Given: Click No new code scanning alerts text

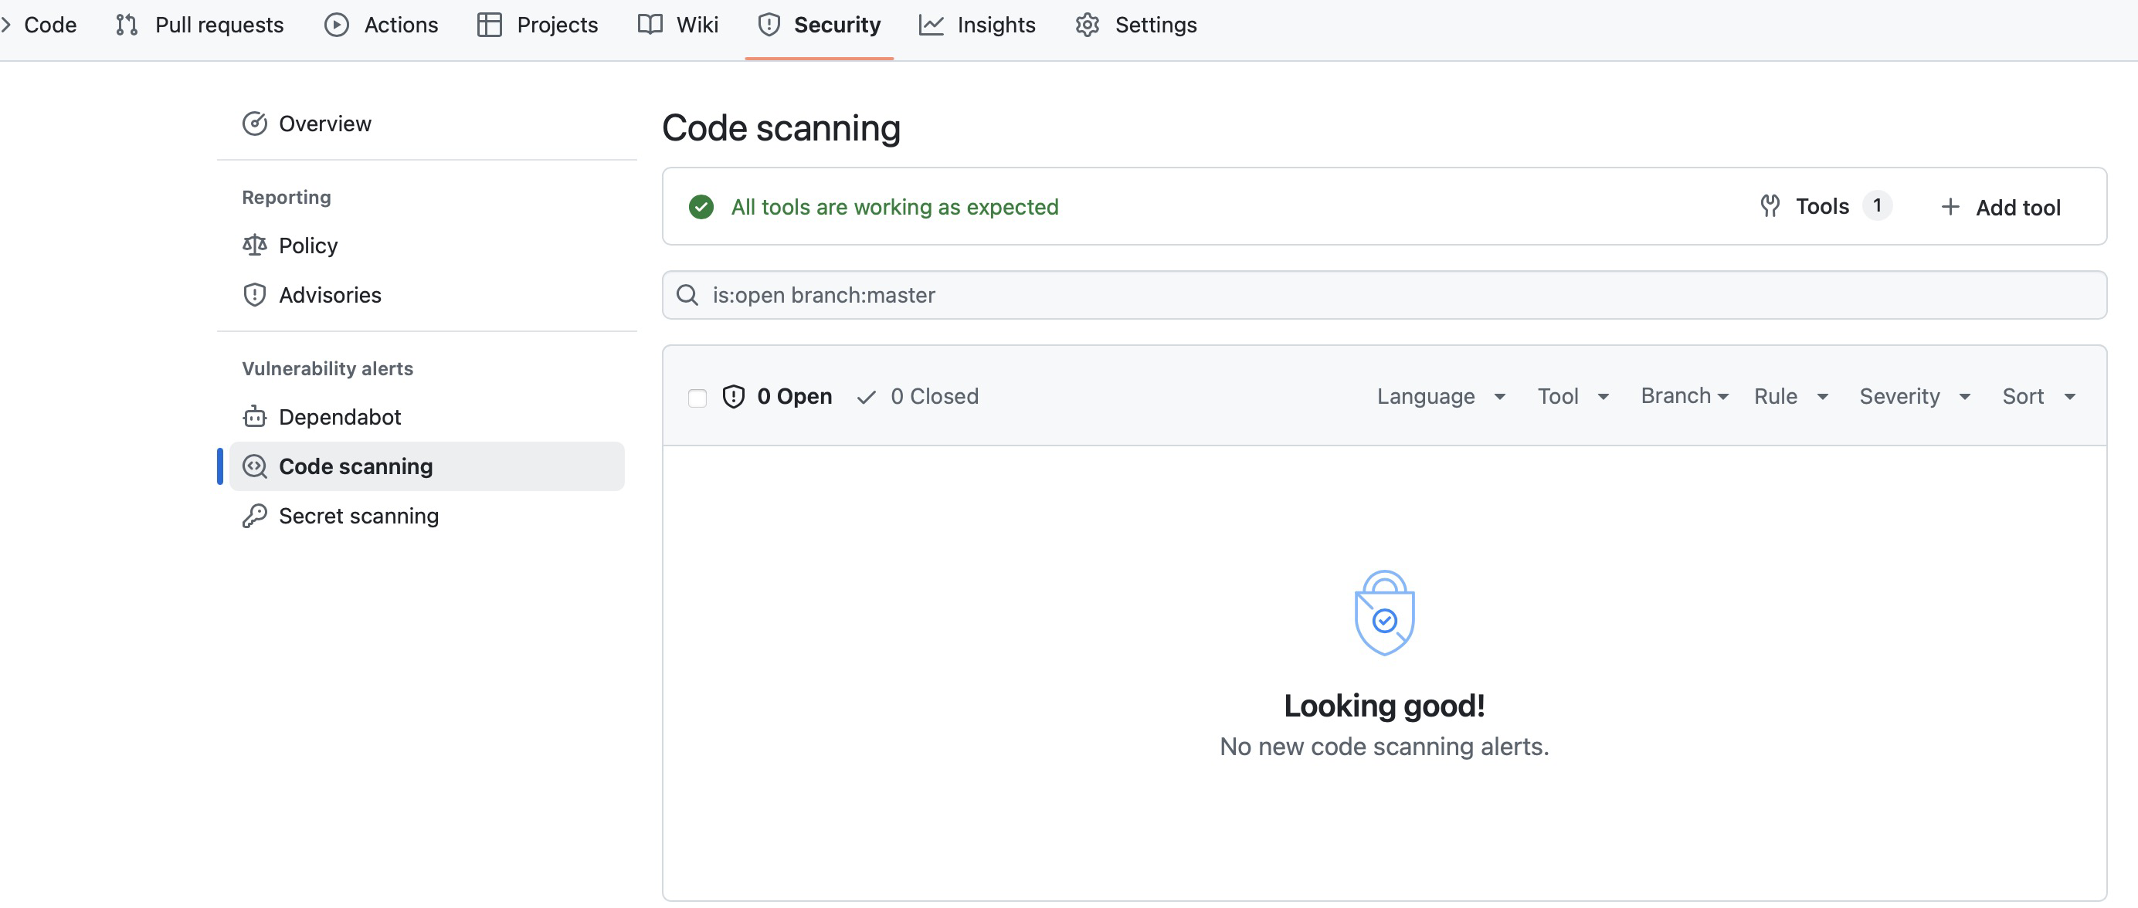Looking at the screenshot, I should (x=1384, y=746).
